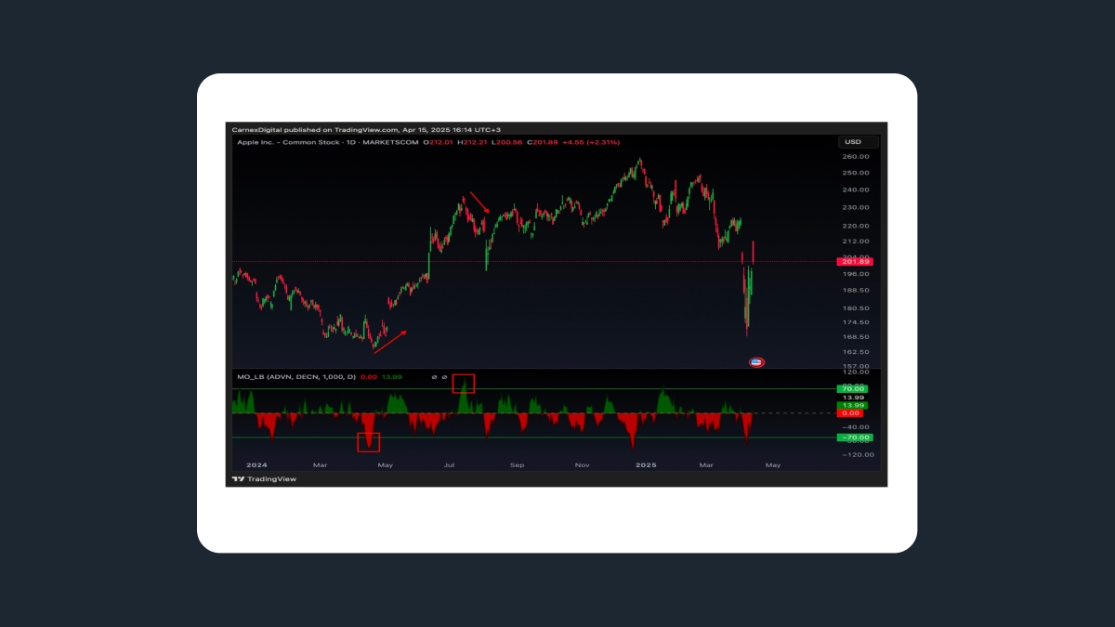Image resolution: width=1115 pixels, height=627 pixels.
Task: Click the green 70.00 level label
Action: (853, 388)
